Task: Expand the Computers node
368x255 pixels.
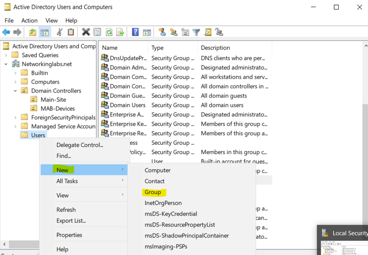Action: tap(16, 82)
